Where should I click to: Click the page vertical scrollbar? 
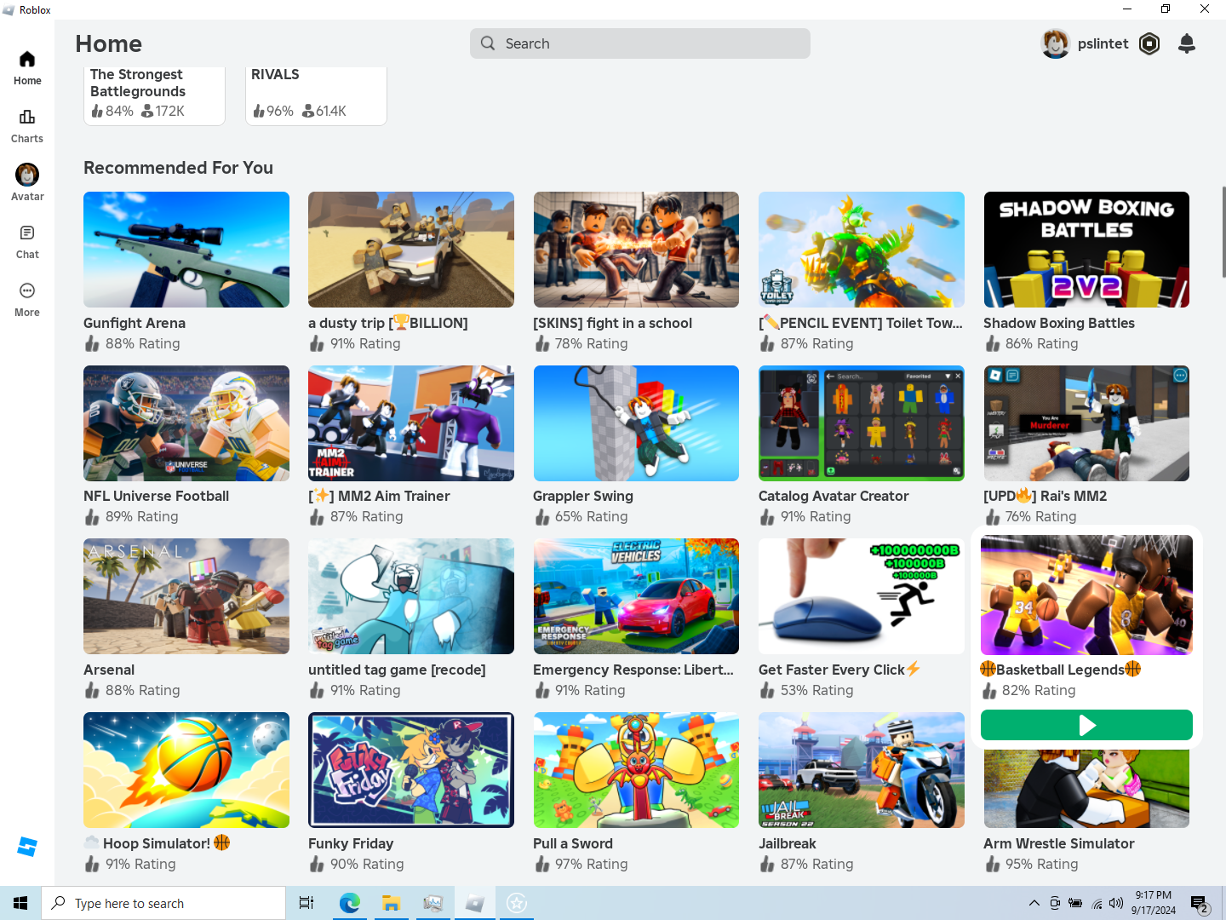point(1223,231)
